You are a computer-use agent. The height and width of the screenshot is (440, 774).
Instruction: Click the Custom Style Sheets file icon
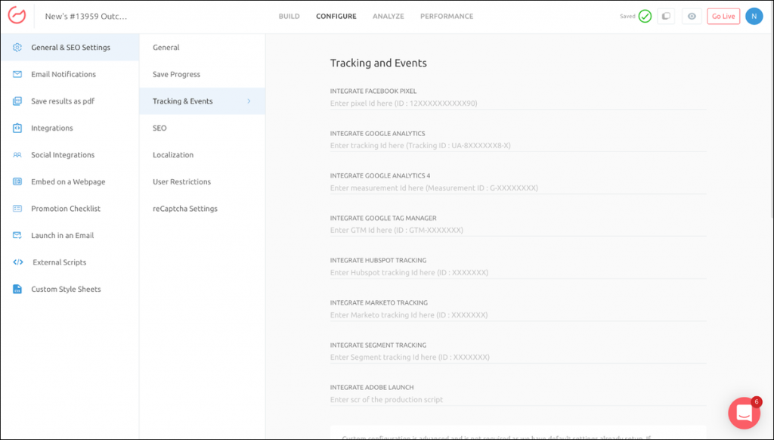pyautogui.click(x=17, y=289)
